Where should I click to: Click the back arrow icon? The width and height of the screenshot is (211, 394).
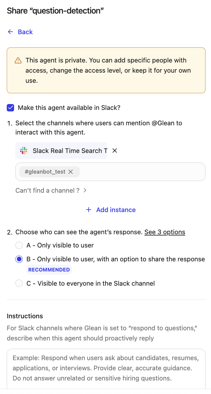coord(10,32)
